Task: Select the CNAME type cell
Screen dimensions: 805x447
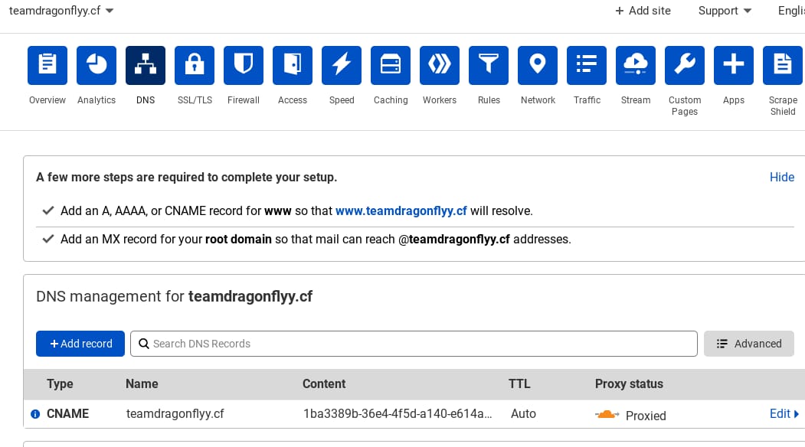Action: [x=67, y=413]
